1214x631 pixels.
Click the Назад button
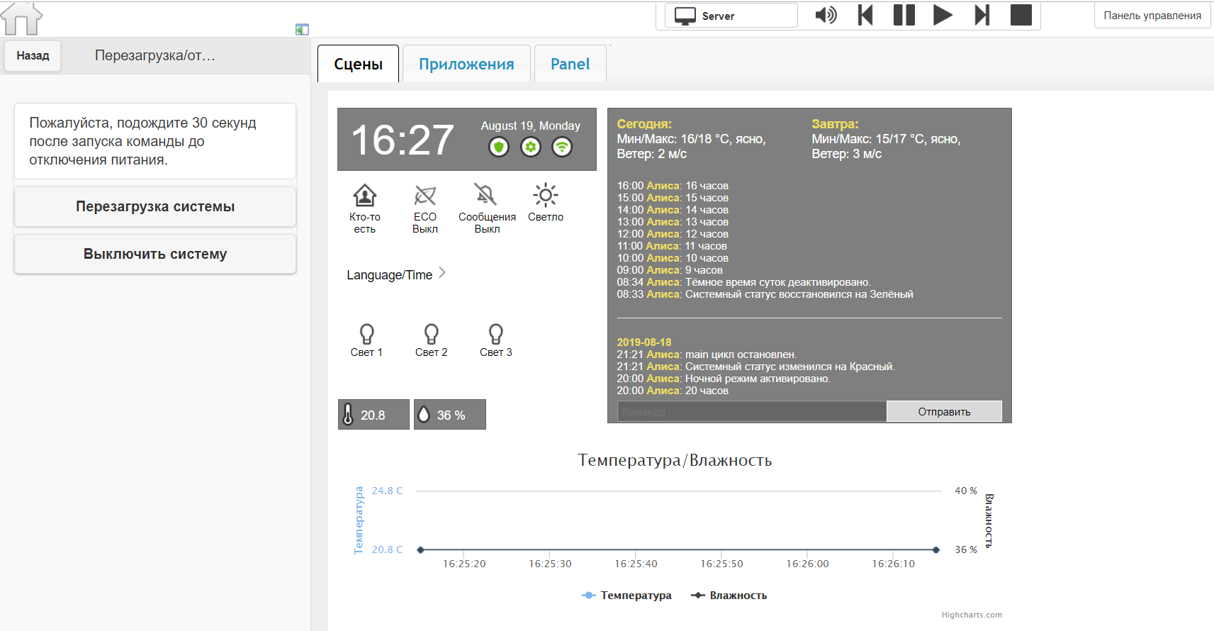click(33, 55)
